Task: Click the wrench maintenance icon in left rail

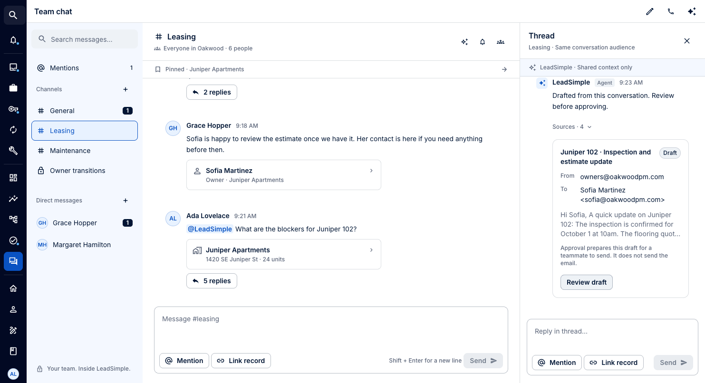Action: pos(13,150)
